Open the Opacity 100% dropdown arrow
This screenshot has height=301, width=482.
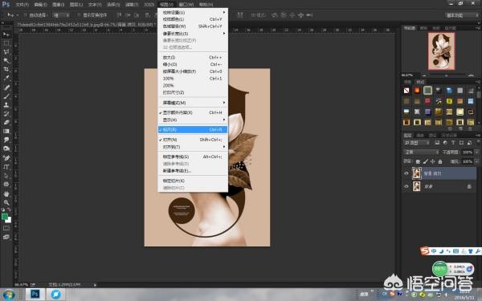coord(476,152)
